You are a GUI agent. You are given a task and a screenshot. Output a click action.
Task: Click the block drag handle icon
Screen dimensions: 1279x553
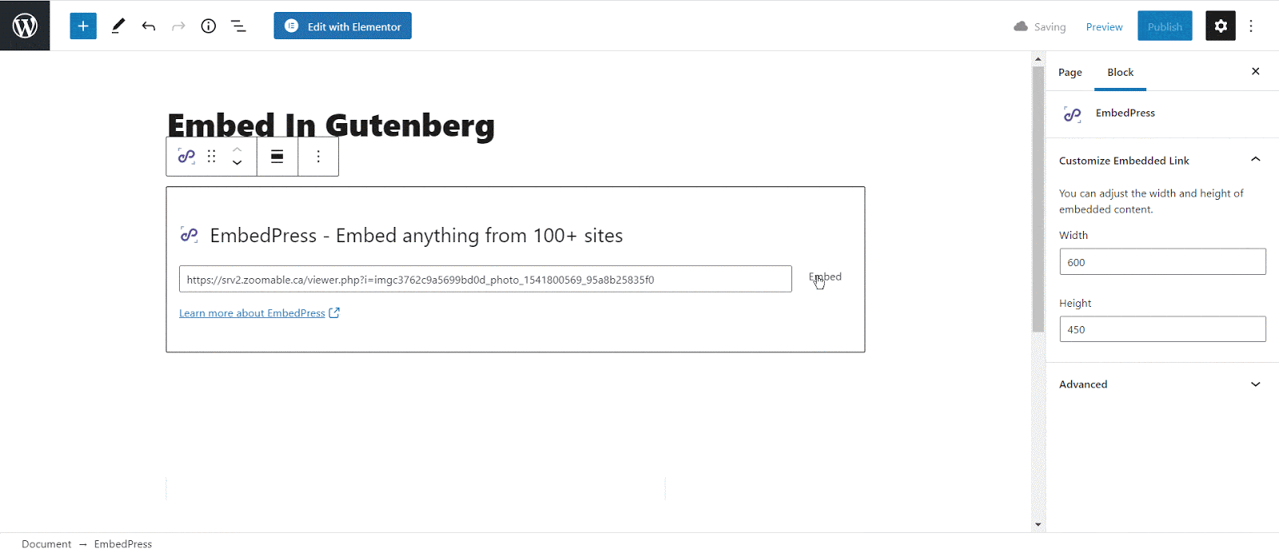click(212, 157)
